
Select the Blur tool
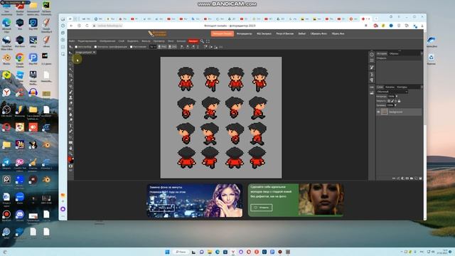pyautogui.click(x=70, y=114)
